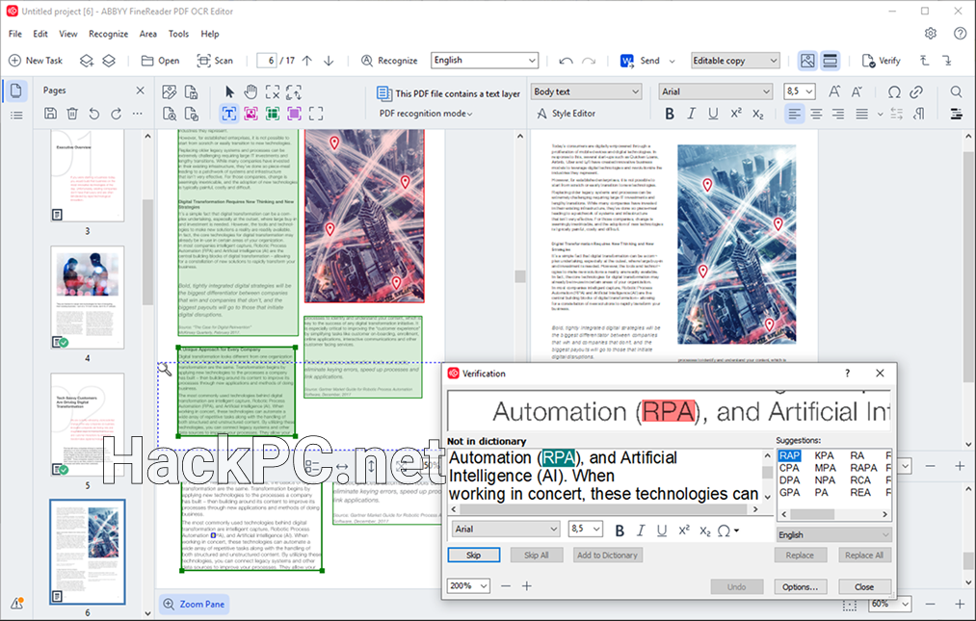Close the Pages panel
This screenshot has height=621, width=976.
coord(140,91)
